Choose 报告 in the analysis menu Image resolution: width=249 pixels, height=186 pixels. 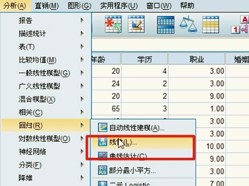click(x=46, y=20)
